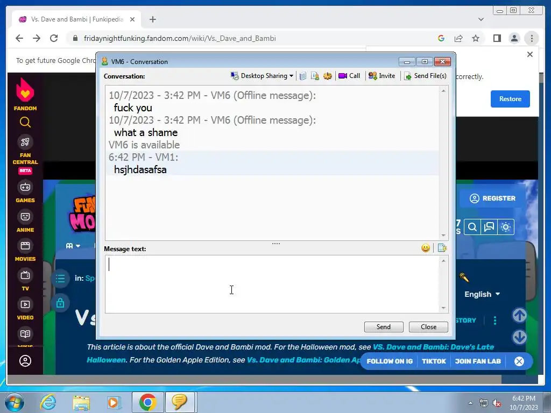551x413 pixels.
Task: Close the Vs. Dave and Bambi tab
Action: coord(132,19)
